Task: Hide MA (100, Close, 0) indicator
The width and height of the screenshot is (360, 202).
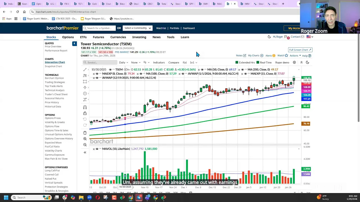Action: click(x=141, y=74)
